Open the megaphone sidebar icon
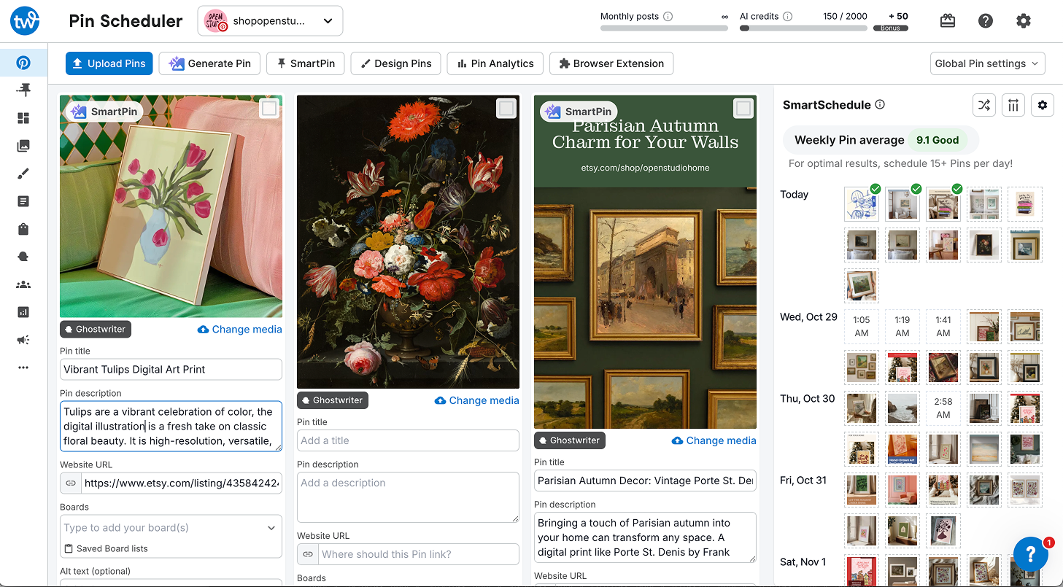Screen dimensions: 1063x587 (23, 340)
